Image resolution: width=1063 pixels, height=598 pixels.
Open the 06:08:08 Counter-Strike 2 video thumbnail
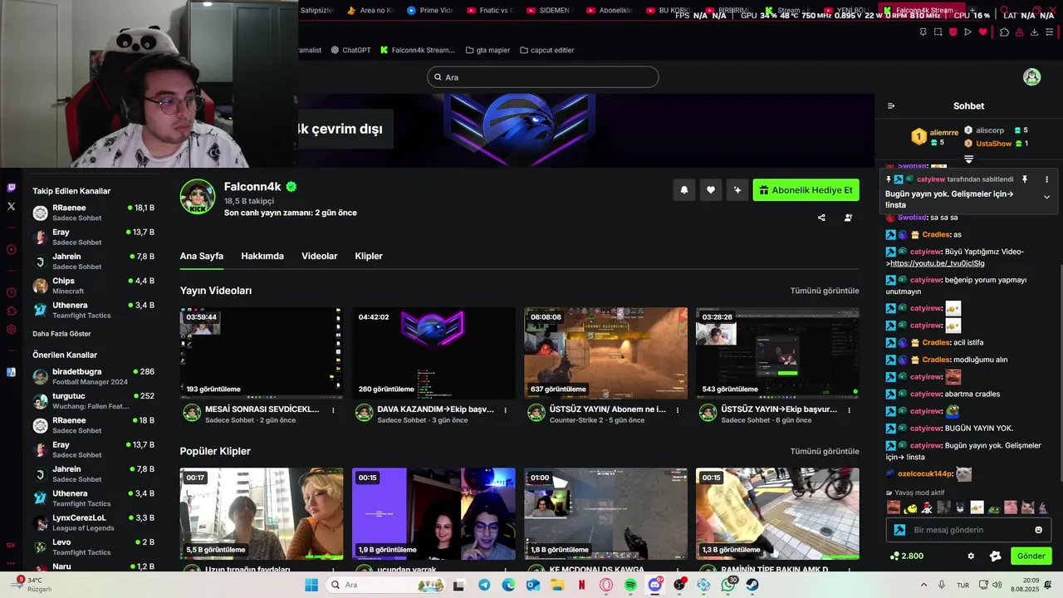pyautogui.click(x=605, y=353)
